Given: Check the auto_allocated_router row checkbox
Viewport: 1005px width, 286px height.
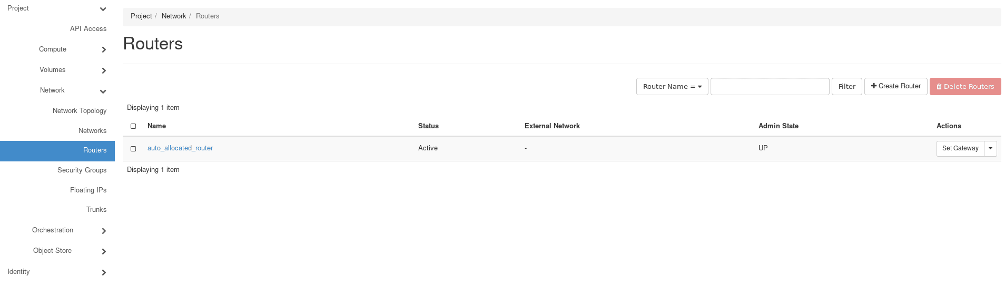Looking at the screenshot, I should (133, 149).
